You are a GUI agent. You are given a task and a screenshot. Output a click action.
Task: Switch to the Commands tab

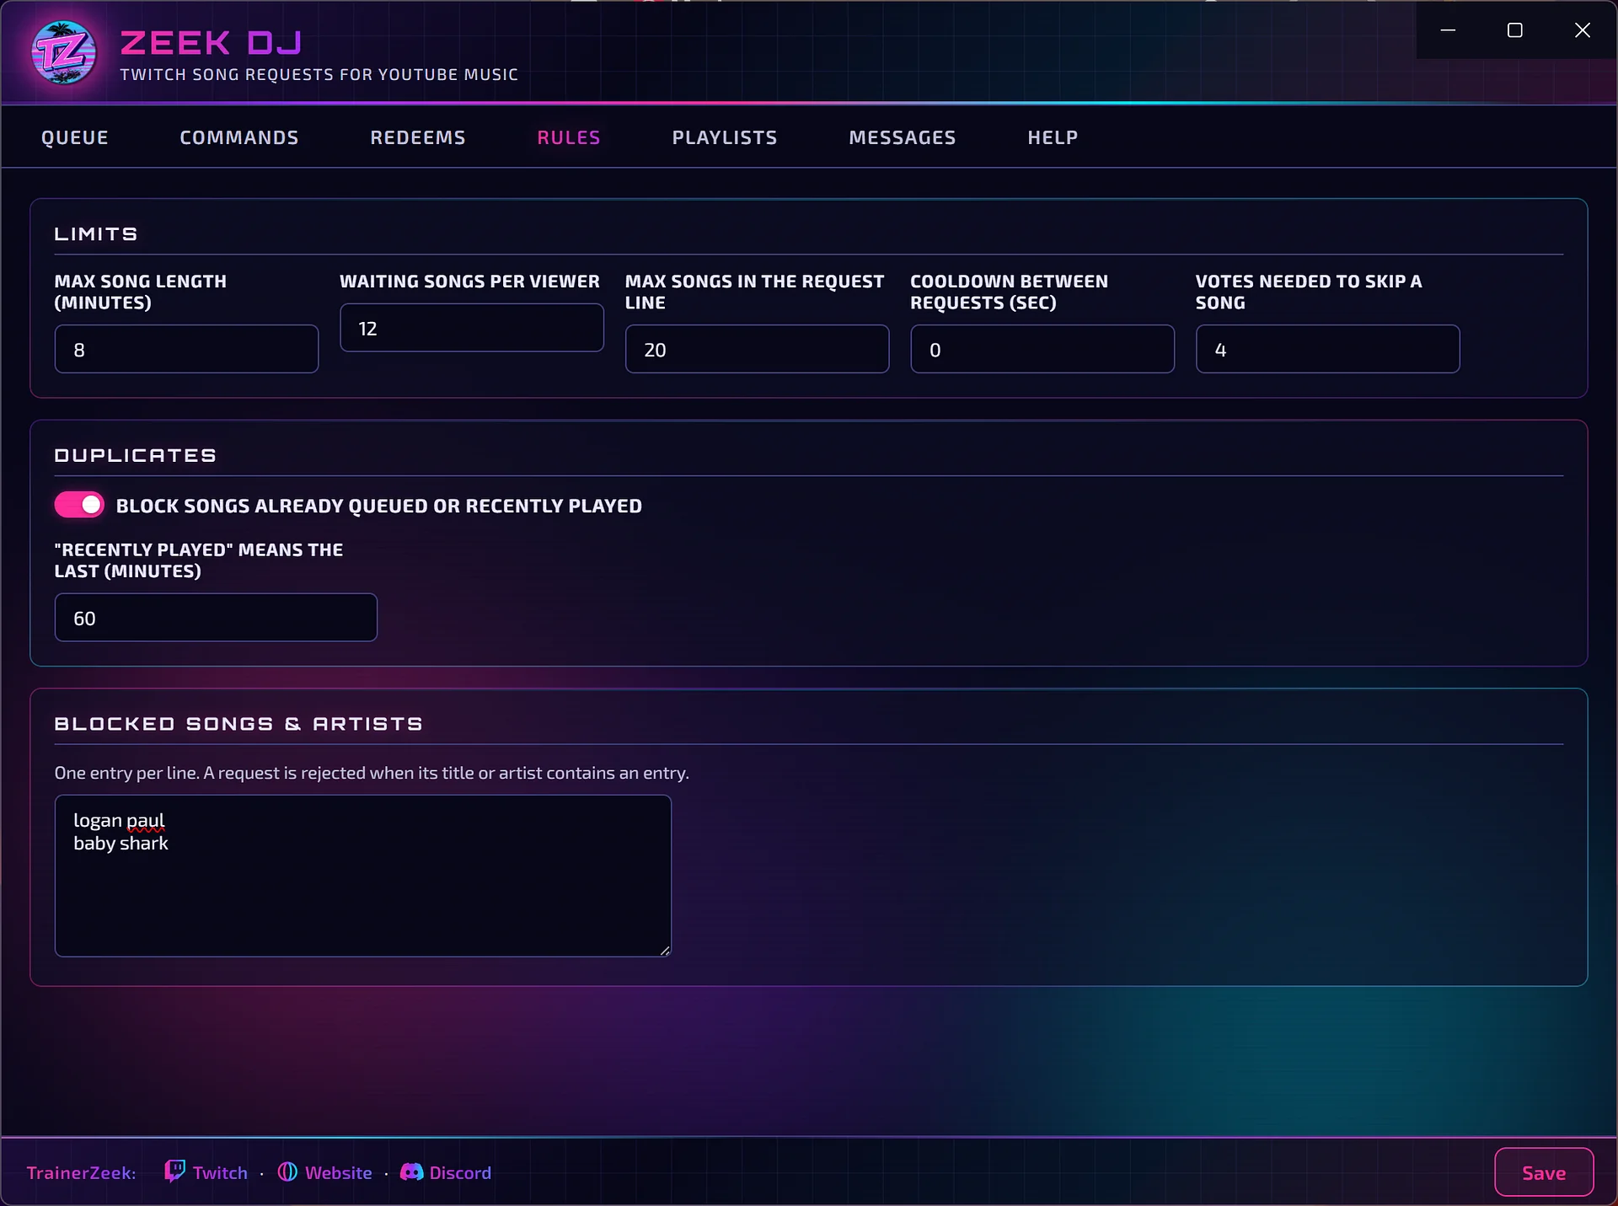(239, 137)
